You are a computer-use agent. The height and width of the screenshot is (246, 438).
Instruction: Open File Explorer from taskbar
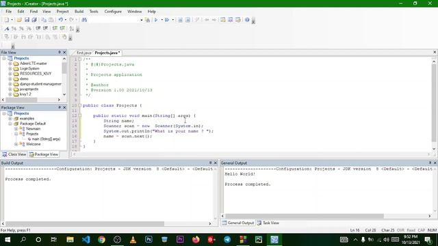(x=70, y=240)
